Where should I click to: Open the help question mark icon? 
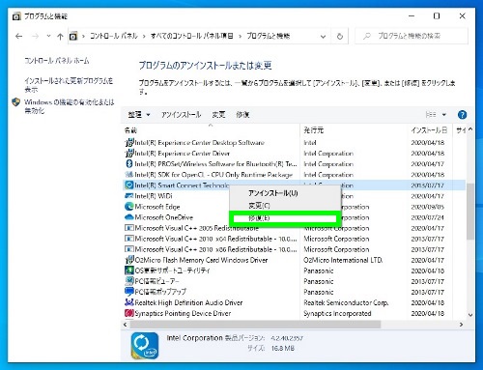click(462, 115)
